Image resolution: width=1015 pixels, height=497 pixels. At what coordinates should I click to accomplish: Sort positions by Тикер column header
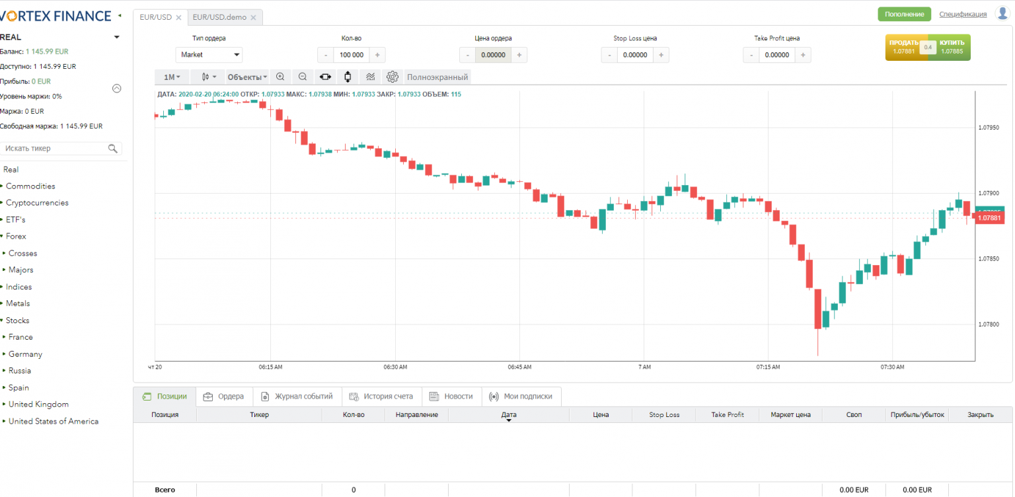[x=259, y=415]
